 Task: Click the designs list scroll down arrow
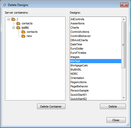click(x=124, y=98)
